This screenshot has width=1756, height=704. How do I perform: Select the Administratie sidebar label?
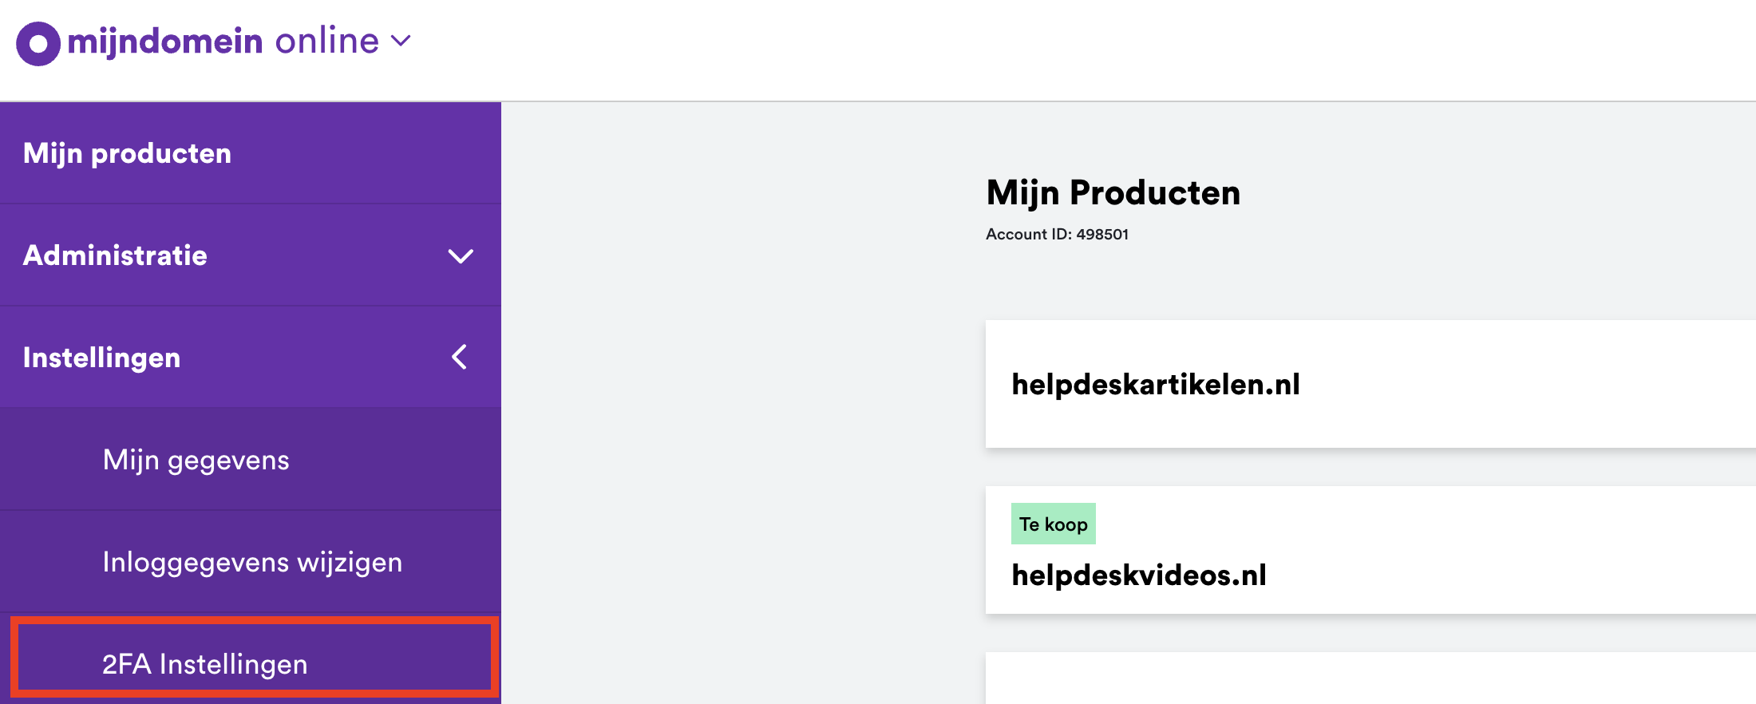(x=115, y=255)
